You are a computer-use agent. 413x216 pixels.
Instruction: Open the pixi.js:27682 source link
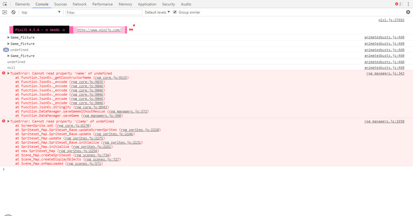391,20
